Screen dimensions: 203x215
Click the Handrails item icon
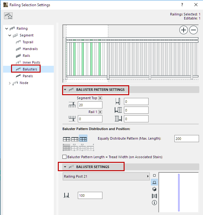[18, 49]
